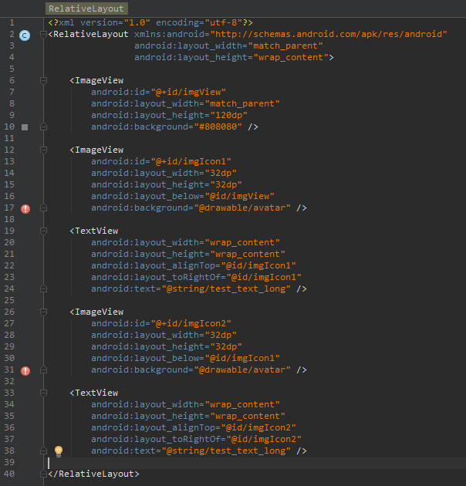Click the yellow lightbulb quick-fix icon on line 38
This screenshot has height=486, width=466.
[59, 451]
